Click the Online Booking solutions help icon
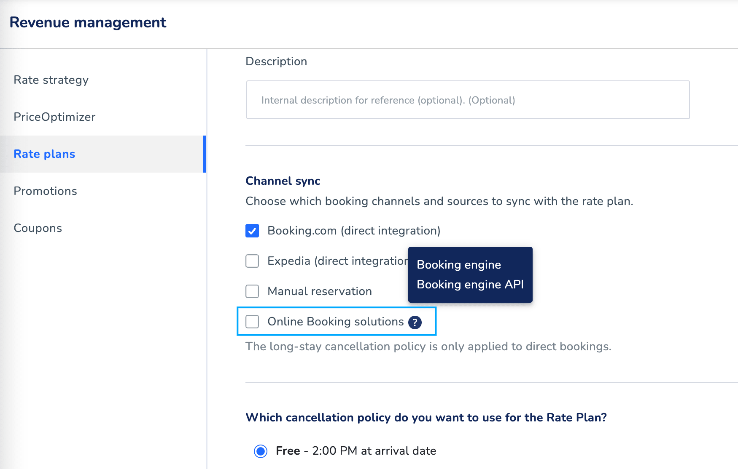The width and height of the screenshot is (738, 469). (415, 322)
